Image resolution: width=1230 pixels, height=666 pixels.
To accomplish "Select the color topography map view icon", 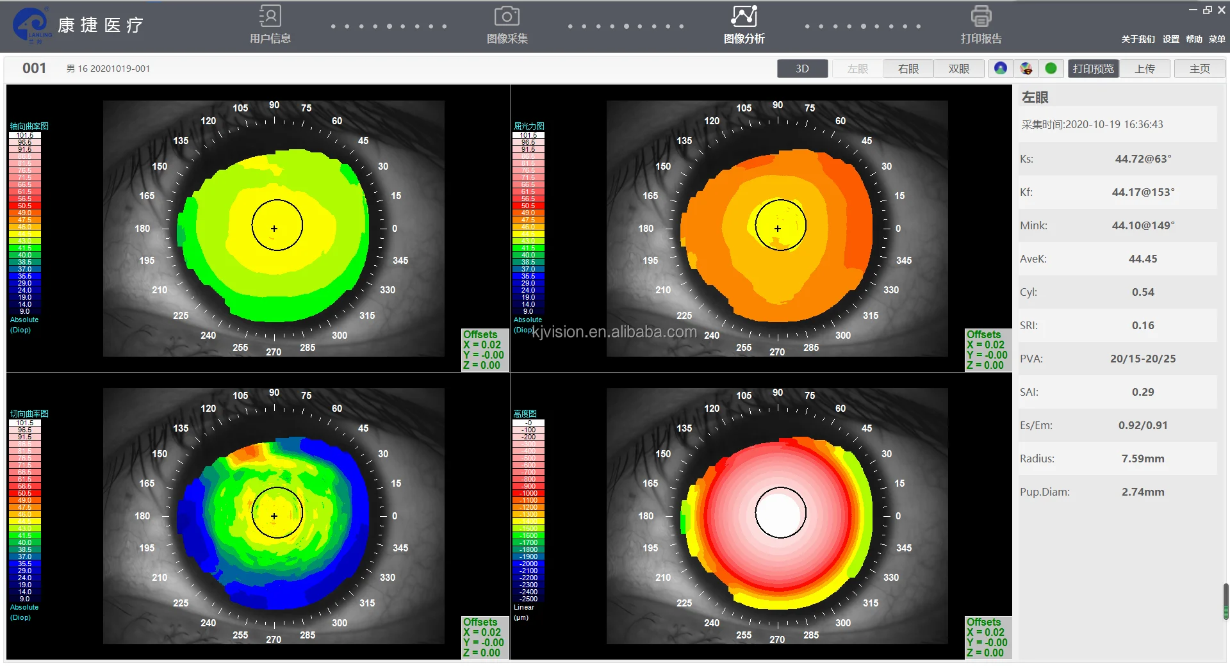I will pos(1026,68).
